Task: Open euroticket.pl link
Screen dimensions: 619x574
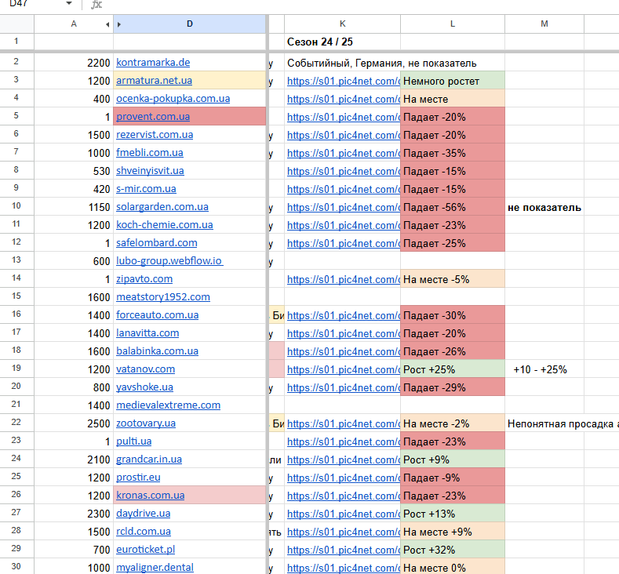Action: (x=145, y=550)
